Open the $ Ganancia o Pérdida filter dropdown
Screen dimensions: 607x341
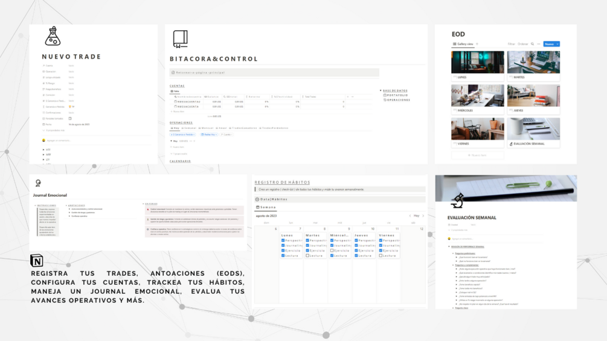pos(183,135)
